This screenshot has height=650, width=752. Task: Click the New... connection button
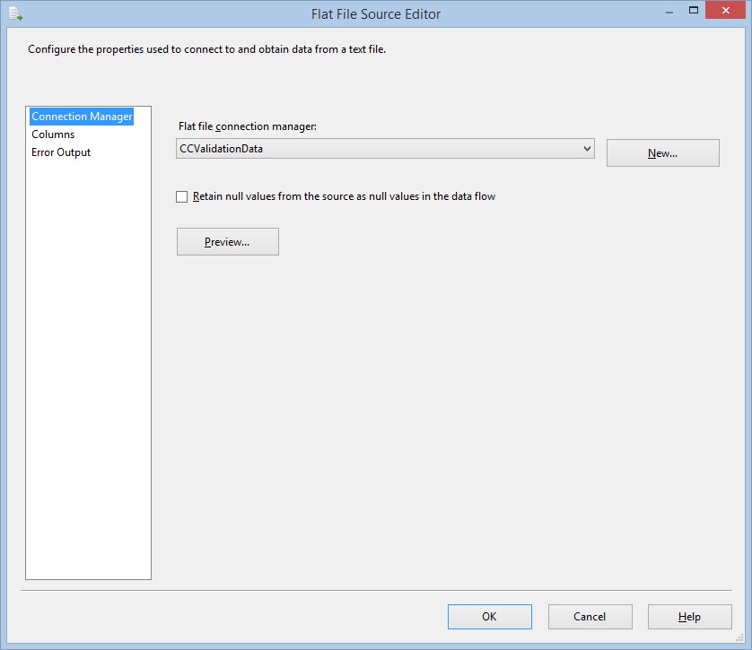point(663,152)
